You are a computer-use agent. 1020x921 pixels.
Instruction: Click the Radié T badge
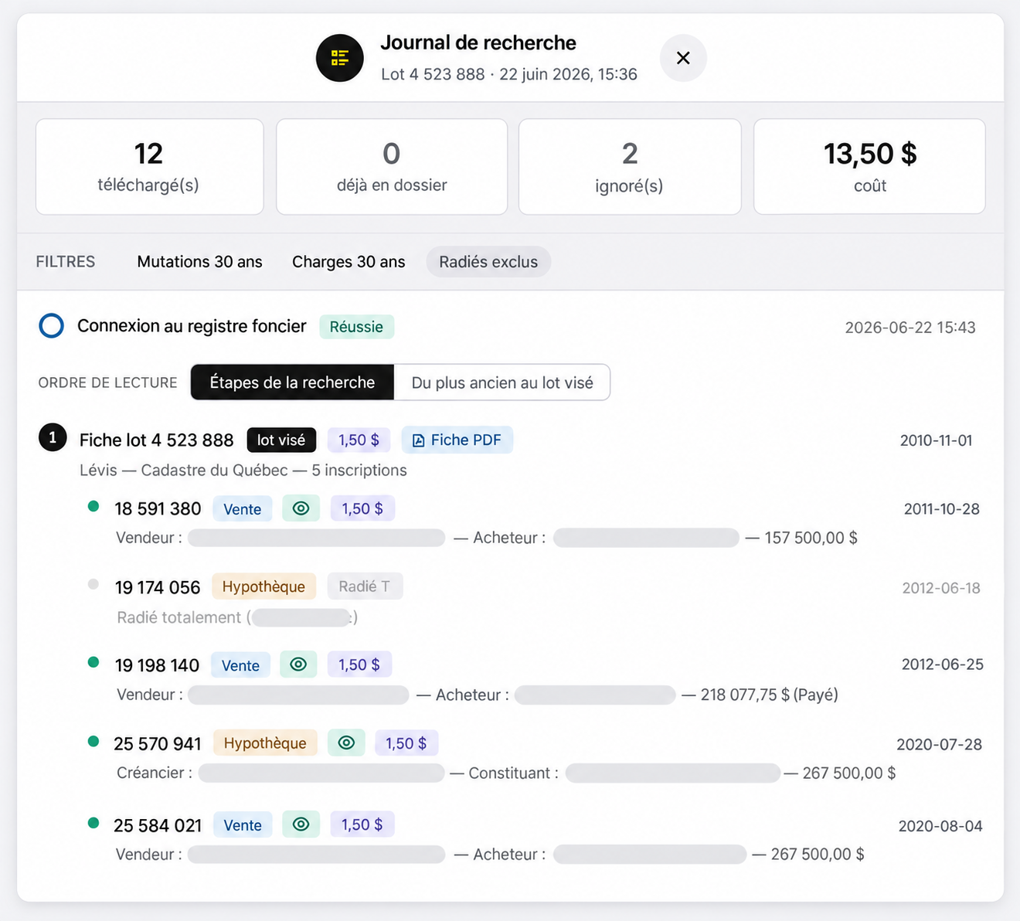coord(365,586)
